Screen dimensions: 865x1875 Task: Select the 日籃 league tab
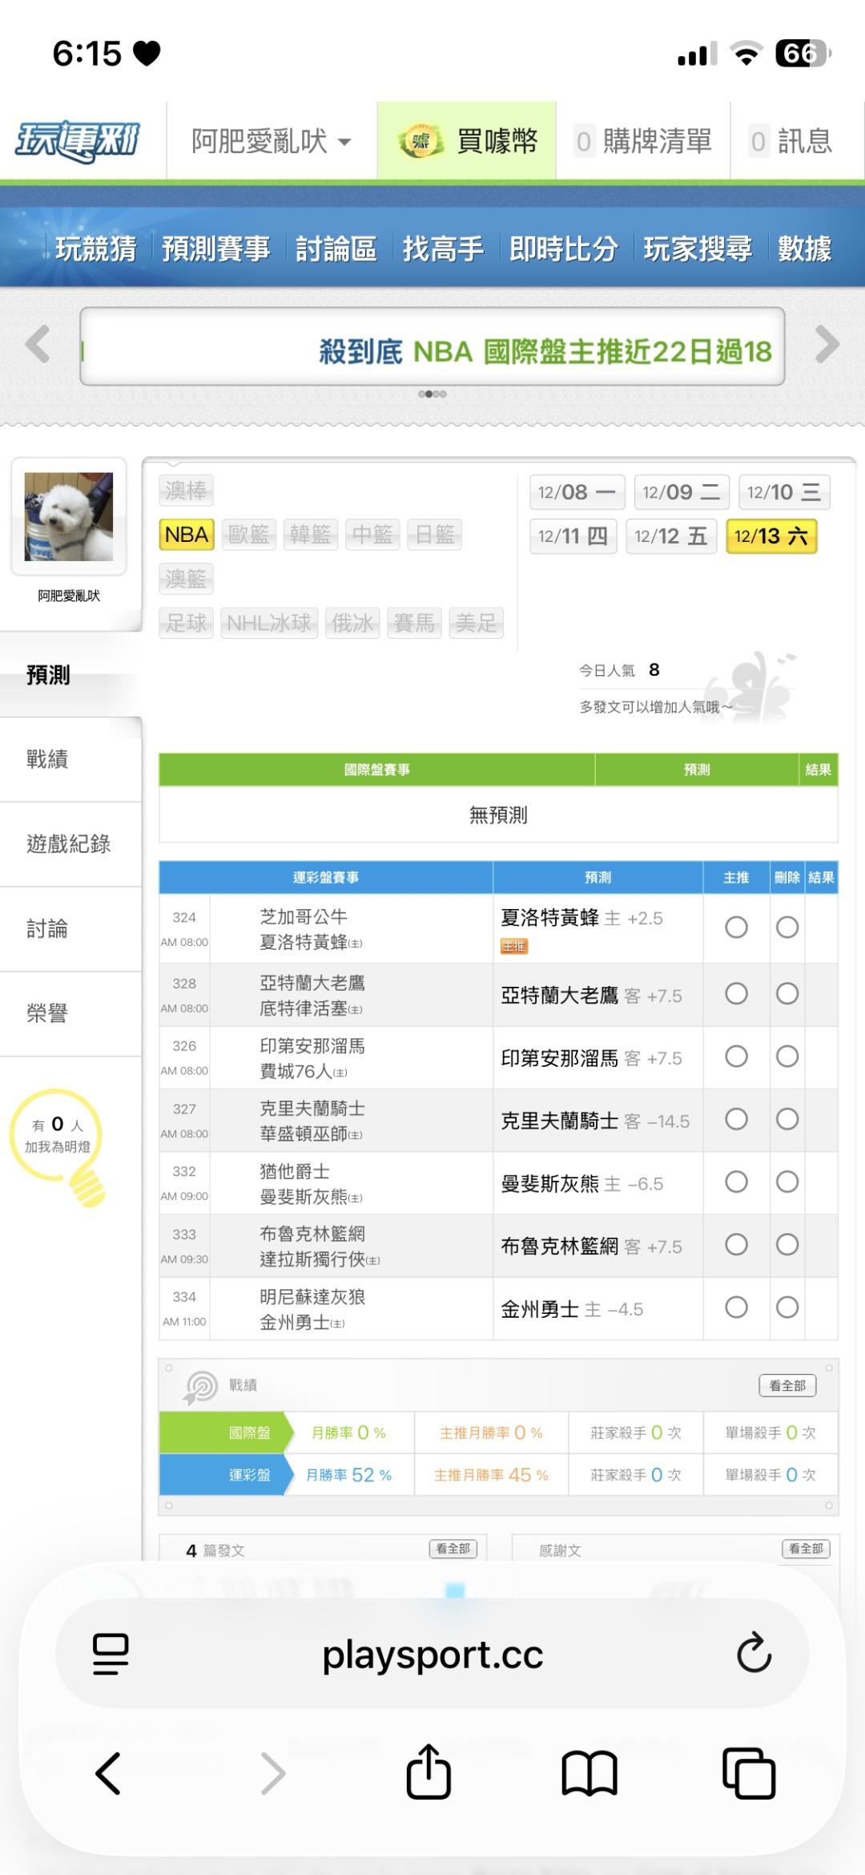(x=435, y=535)
